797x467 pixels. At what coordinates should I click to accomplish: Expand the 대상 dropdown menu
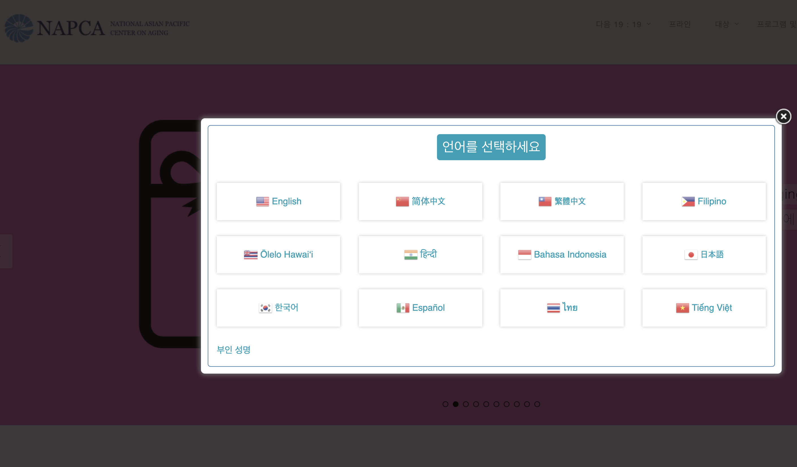point(727,24)
